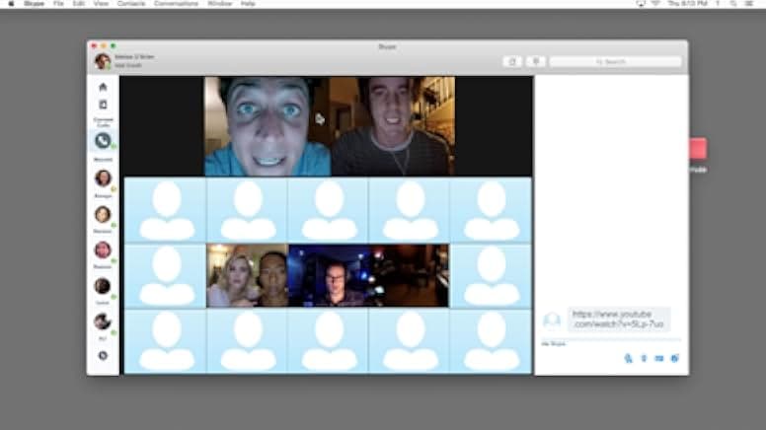This screenshot has width=766, height=430.
Task: Open the YouTube link in chat
Action: (x=618, y=319)
